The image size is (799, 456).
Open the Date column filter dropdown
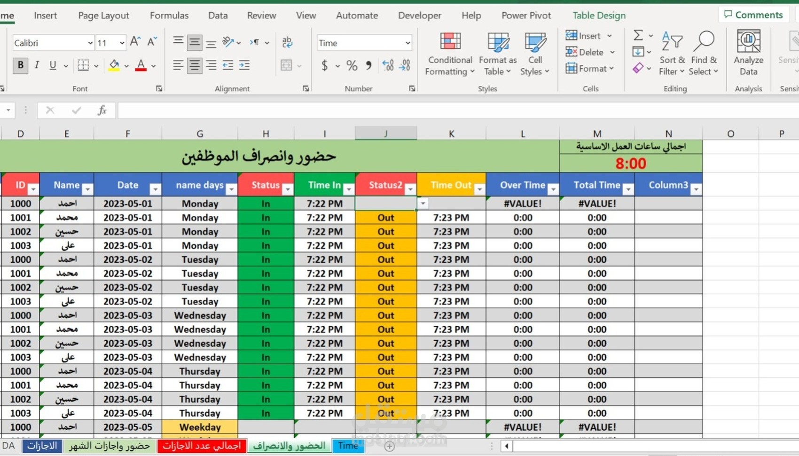(x=155, y=189)
